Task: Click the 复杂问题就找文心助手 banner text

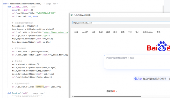Action: 156,79
